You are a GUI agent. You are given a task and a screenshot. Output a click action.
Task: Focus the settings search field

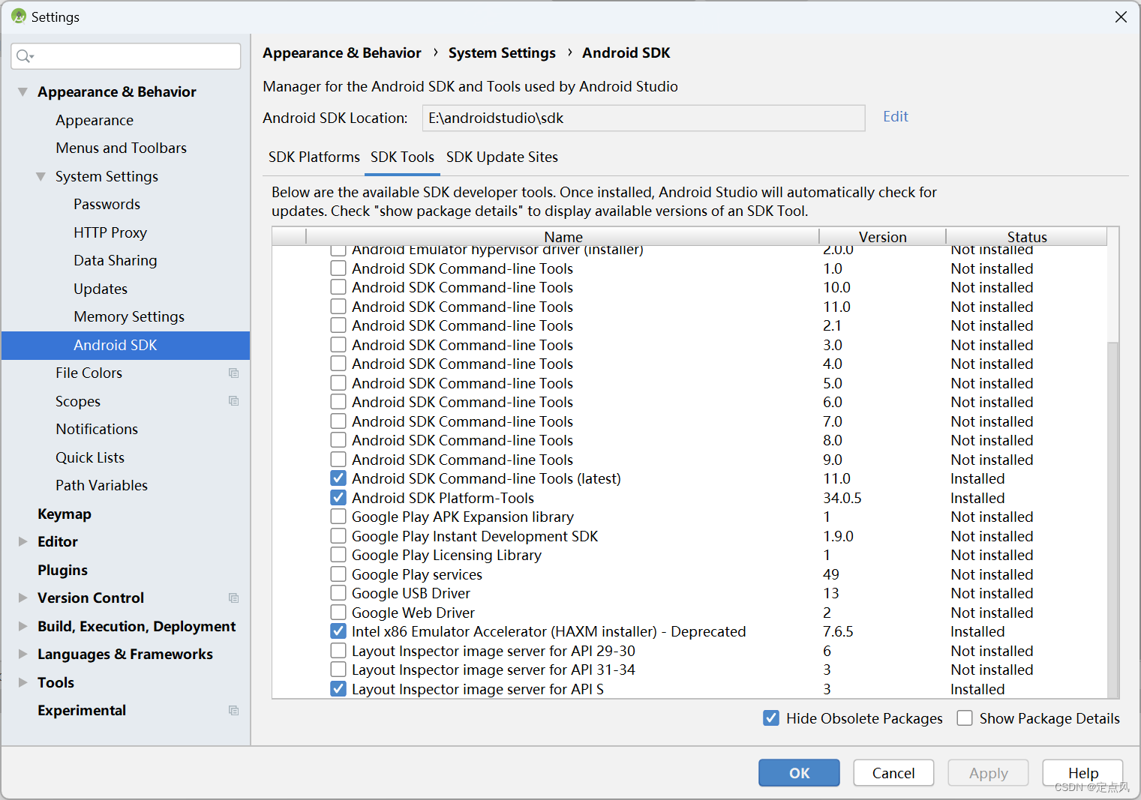[x=126, y=56]
